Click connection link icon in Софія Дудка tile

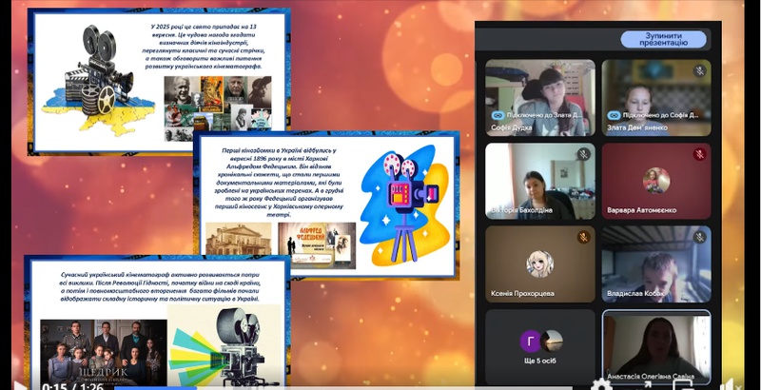pos(496,114)
